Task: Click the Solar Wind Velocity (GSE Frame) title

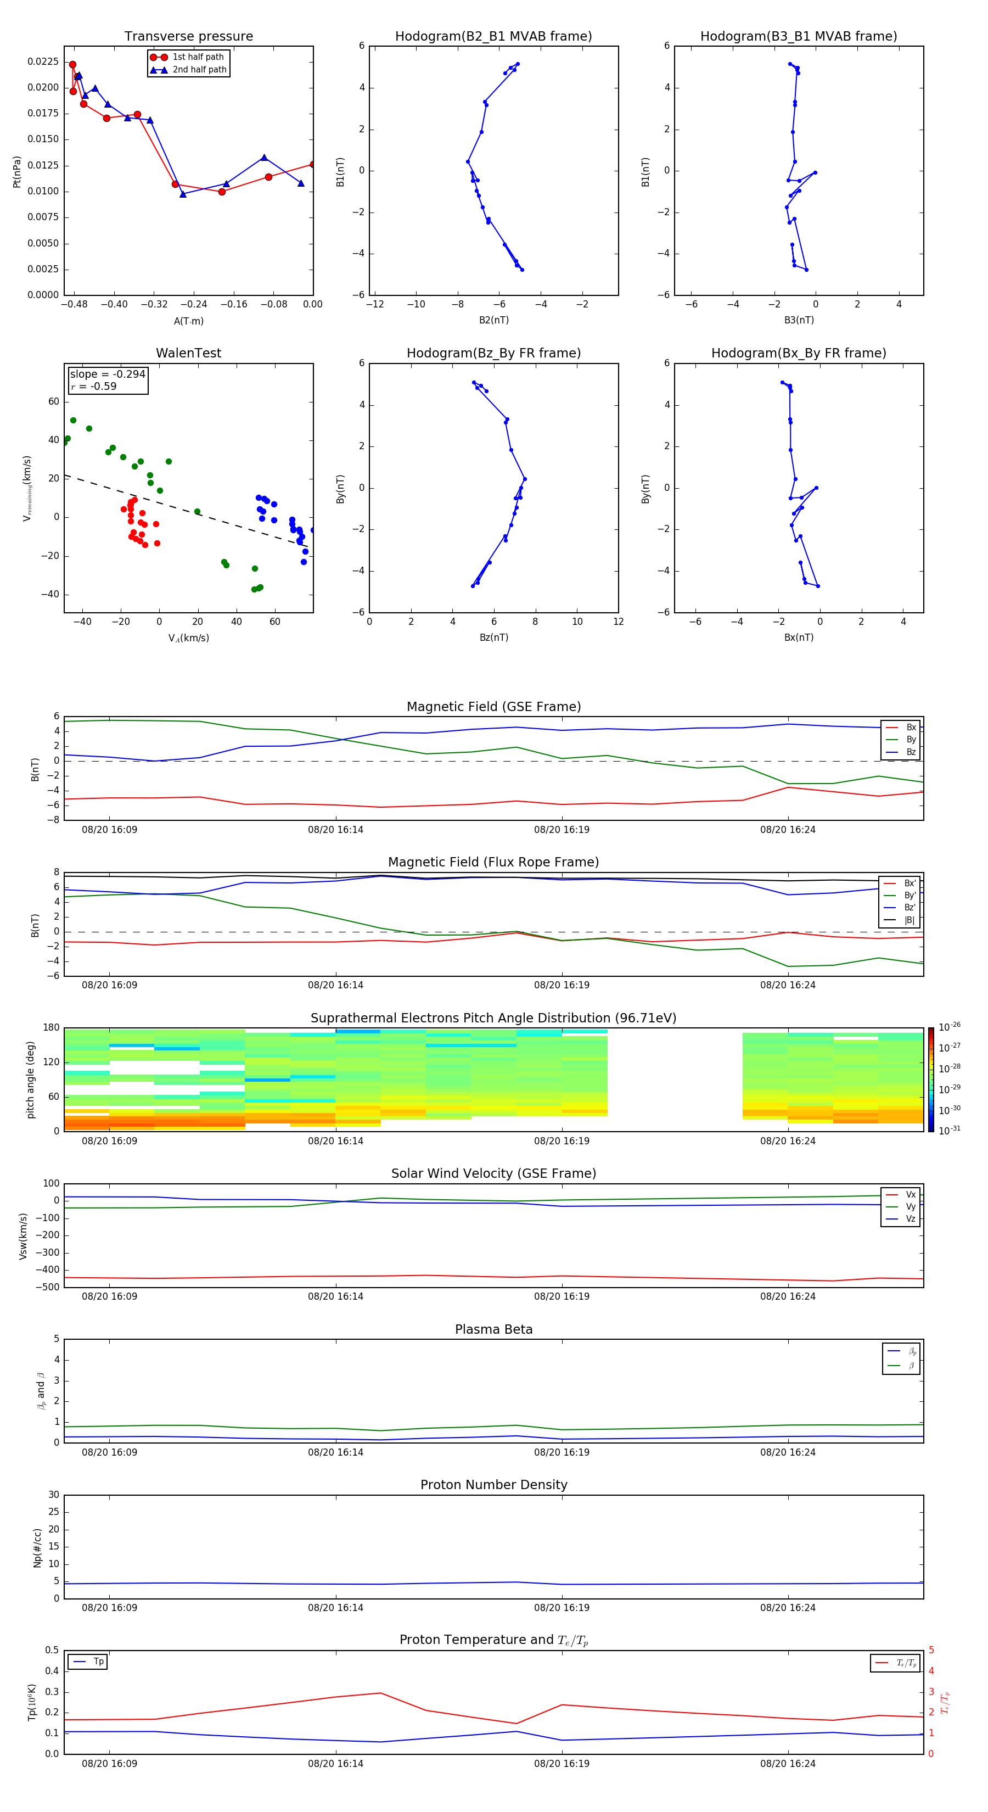Action: click(x=493, y=1174)
